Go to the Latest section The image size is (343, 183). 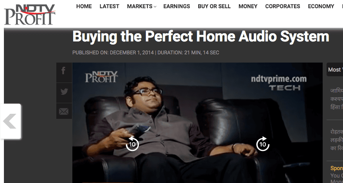[110, 7]
